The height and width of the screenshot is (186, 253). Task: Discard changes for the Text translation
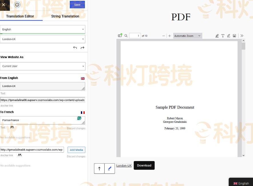pos(76,128)
